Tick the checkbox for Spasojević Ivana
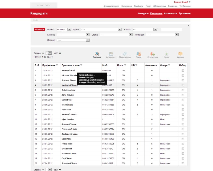 (183, 163)
